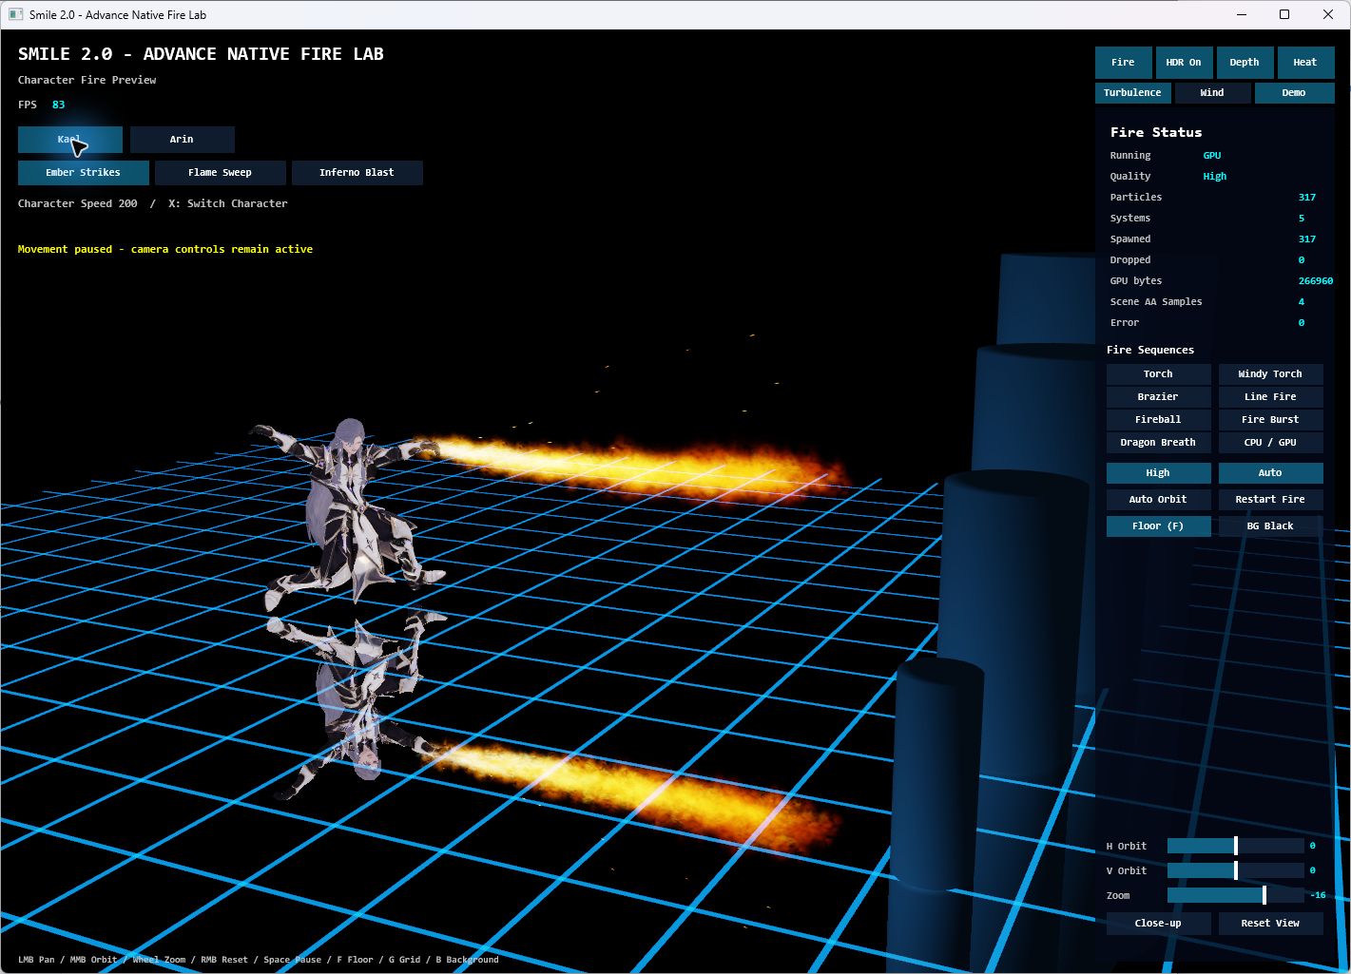The height and width of the screenshot is (974, 1351).
Task: Toggle the Turbulence setting
Action: 1132,93
